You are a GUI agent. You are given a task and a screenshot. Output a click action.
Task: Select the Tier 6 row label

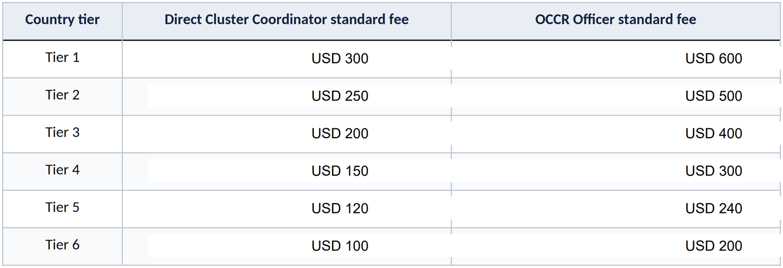62,245
